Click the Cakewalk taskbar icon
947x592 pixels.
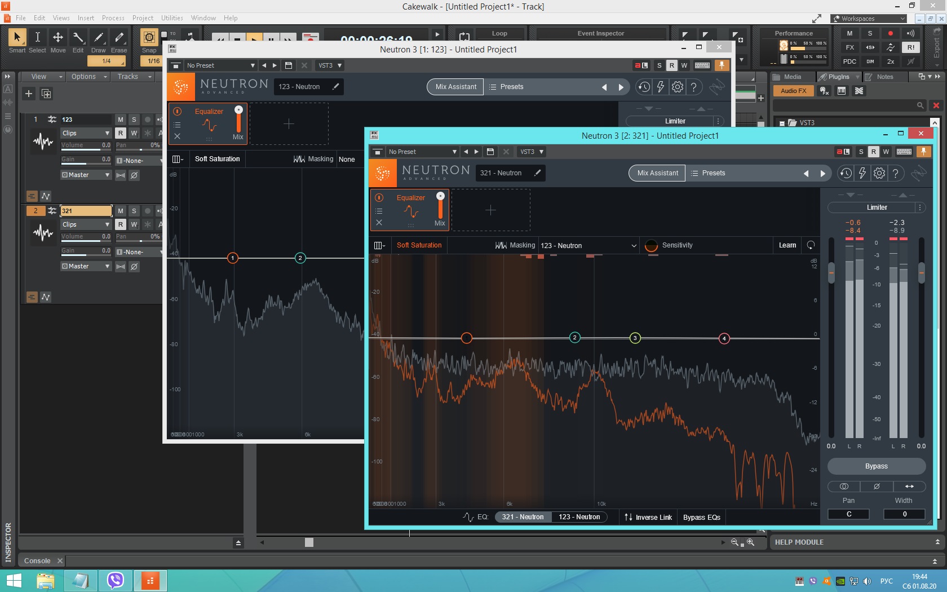[150, 581]
